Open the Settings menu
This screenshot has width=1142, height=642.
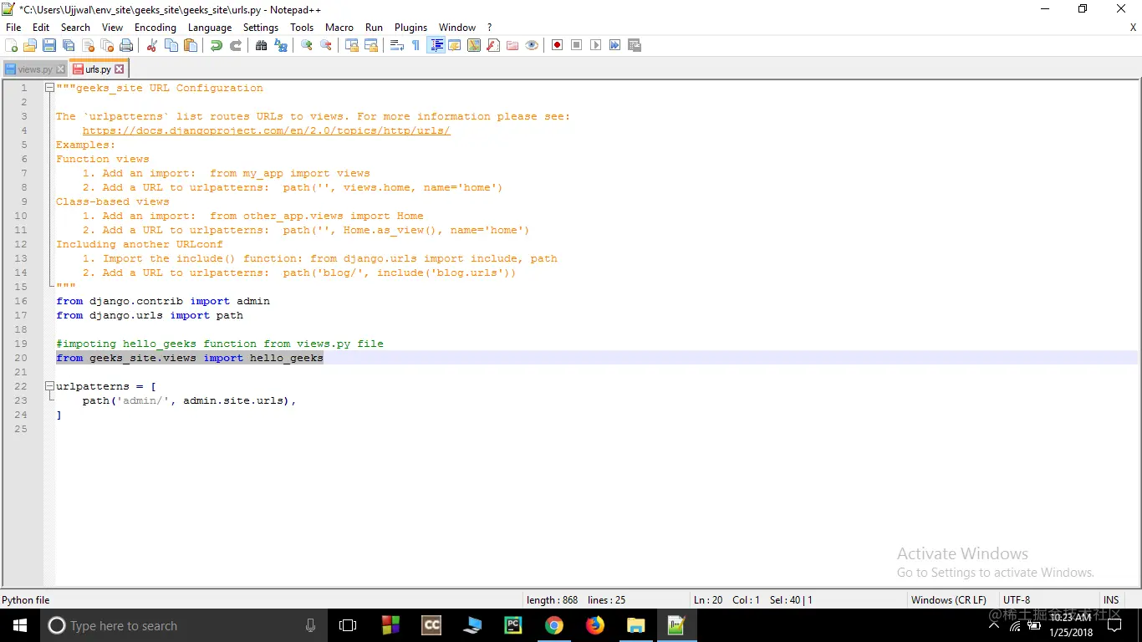(x=261, y=28)
